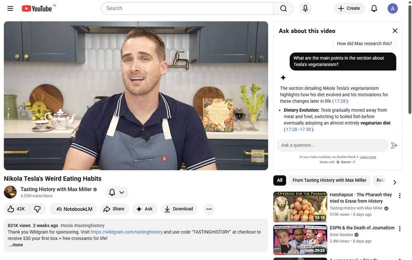The width and height of the screenshot is (412, 260).
Task: Click the Ask a question input field
Action: (x=333, y=145)
